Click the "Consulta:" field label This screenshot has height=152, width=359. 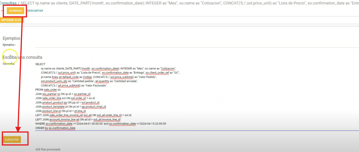(9, 64)
